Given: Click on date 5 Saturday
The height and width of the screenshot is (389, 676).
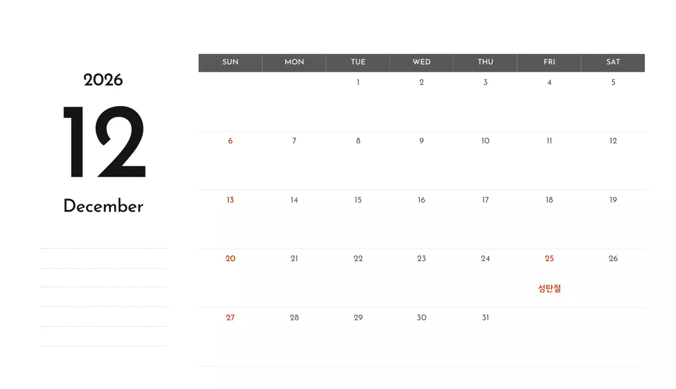Looking at the screenshot, I should (x=613, y=82).
